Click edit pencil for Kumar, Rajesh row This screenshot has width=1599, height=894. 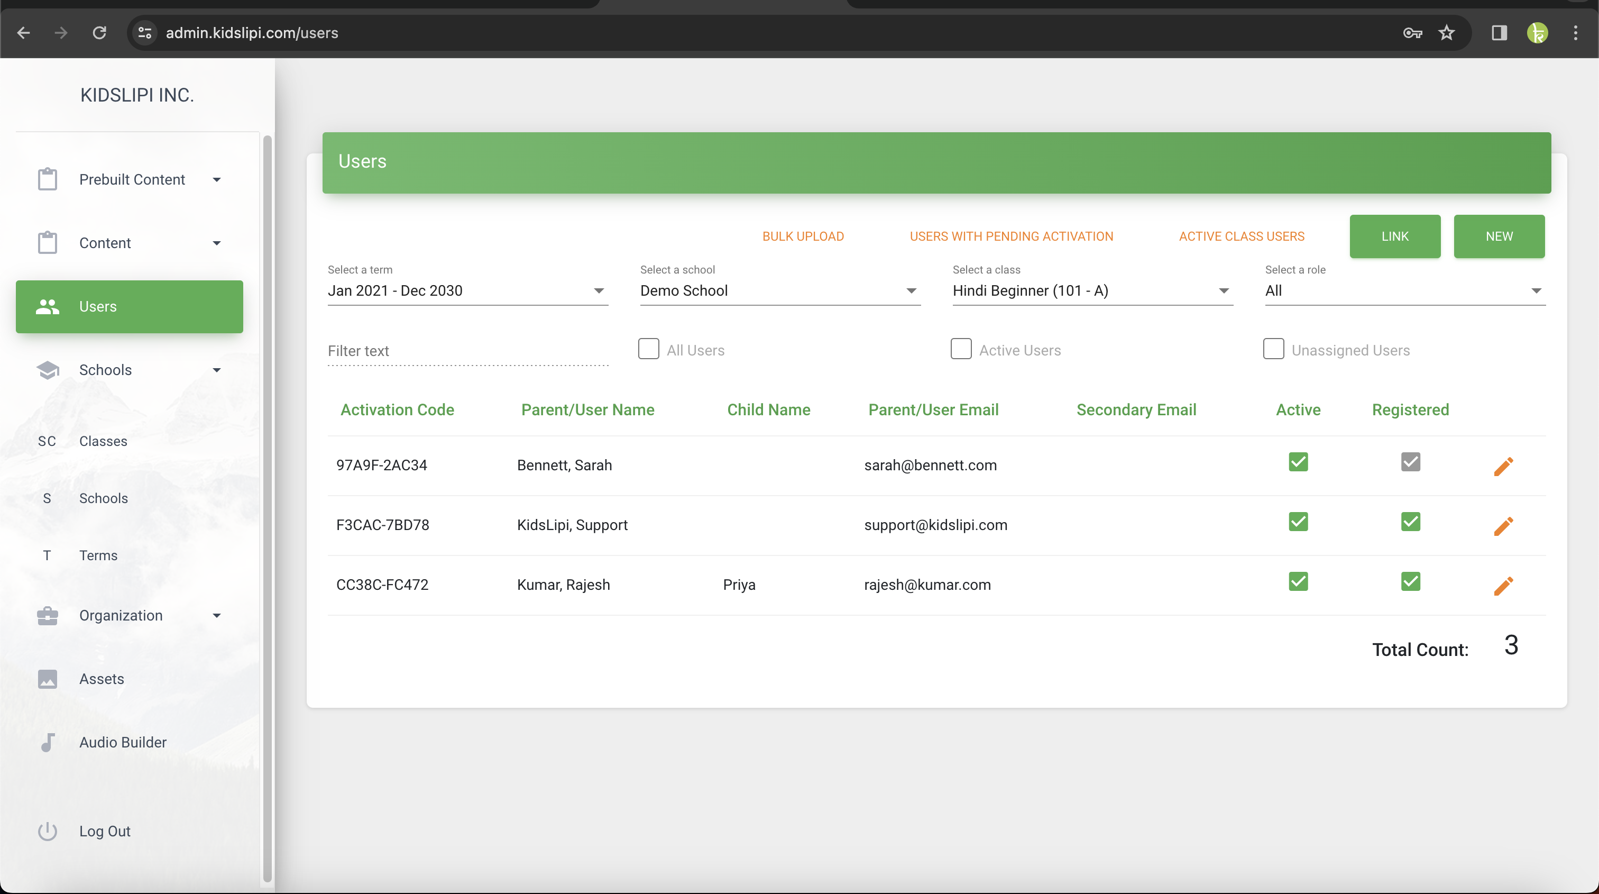tap(1503, 586)
